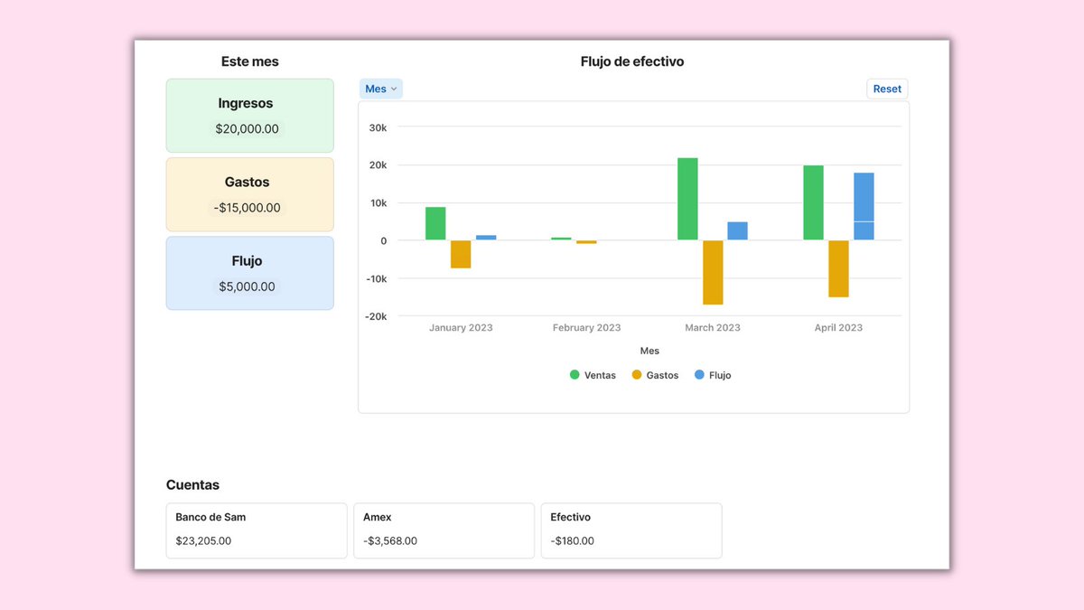Click the Flujo de efectivo heading
This screenshot has height=610, width=1084.
tap(632, 61)
